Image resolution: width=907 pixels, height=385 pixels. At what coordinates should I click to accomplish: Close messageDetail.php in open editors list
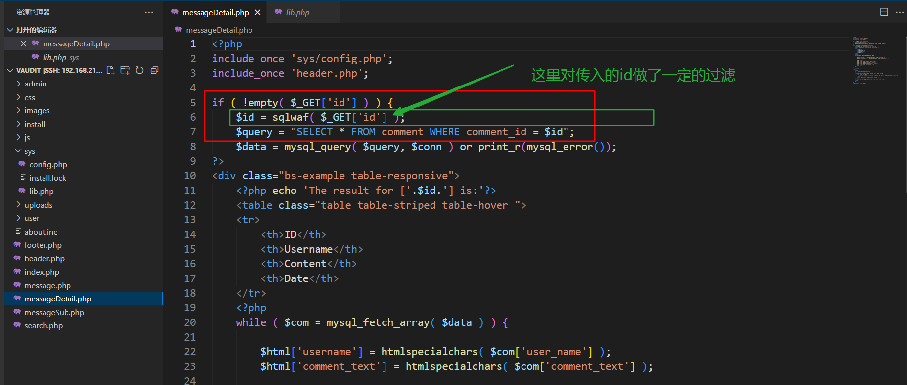click(x=23, y=43)
